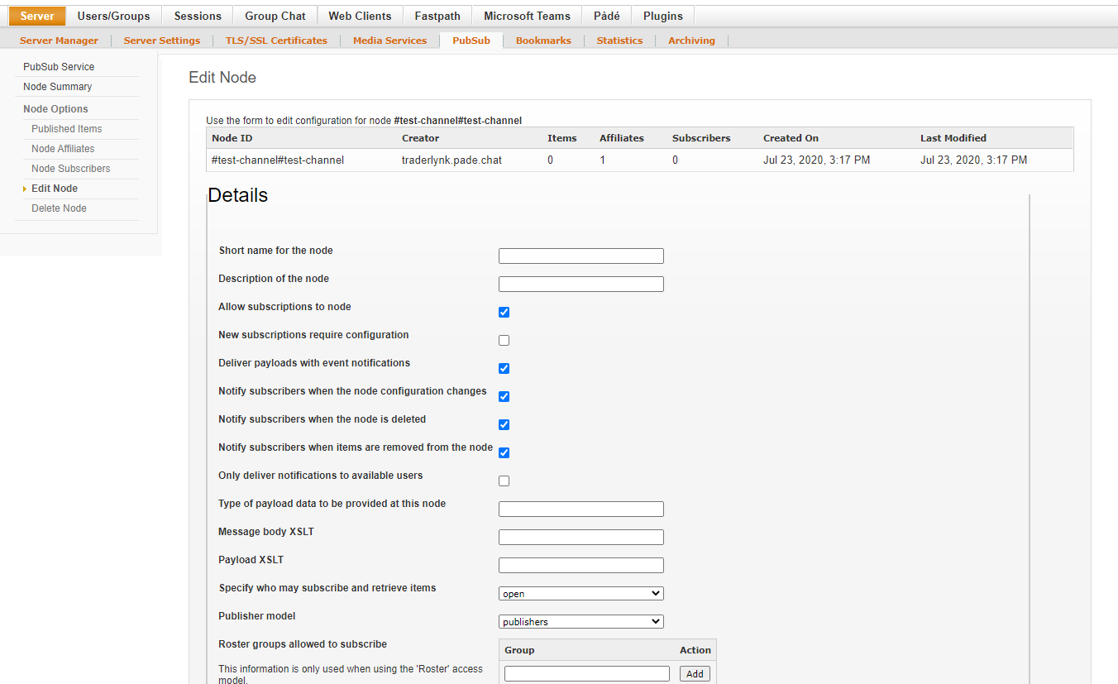Open the Plugins tab
Viewport: 1118px width, 684px height.
[x=662, y=15]
